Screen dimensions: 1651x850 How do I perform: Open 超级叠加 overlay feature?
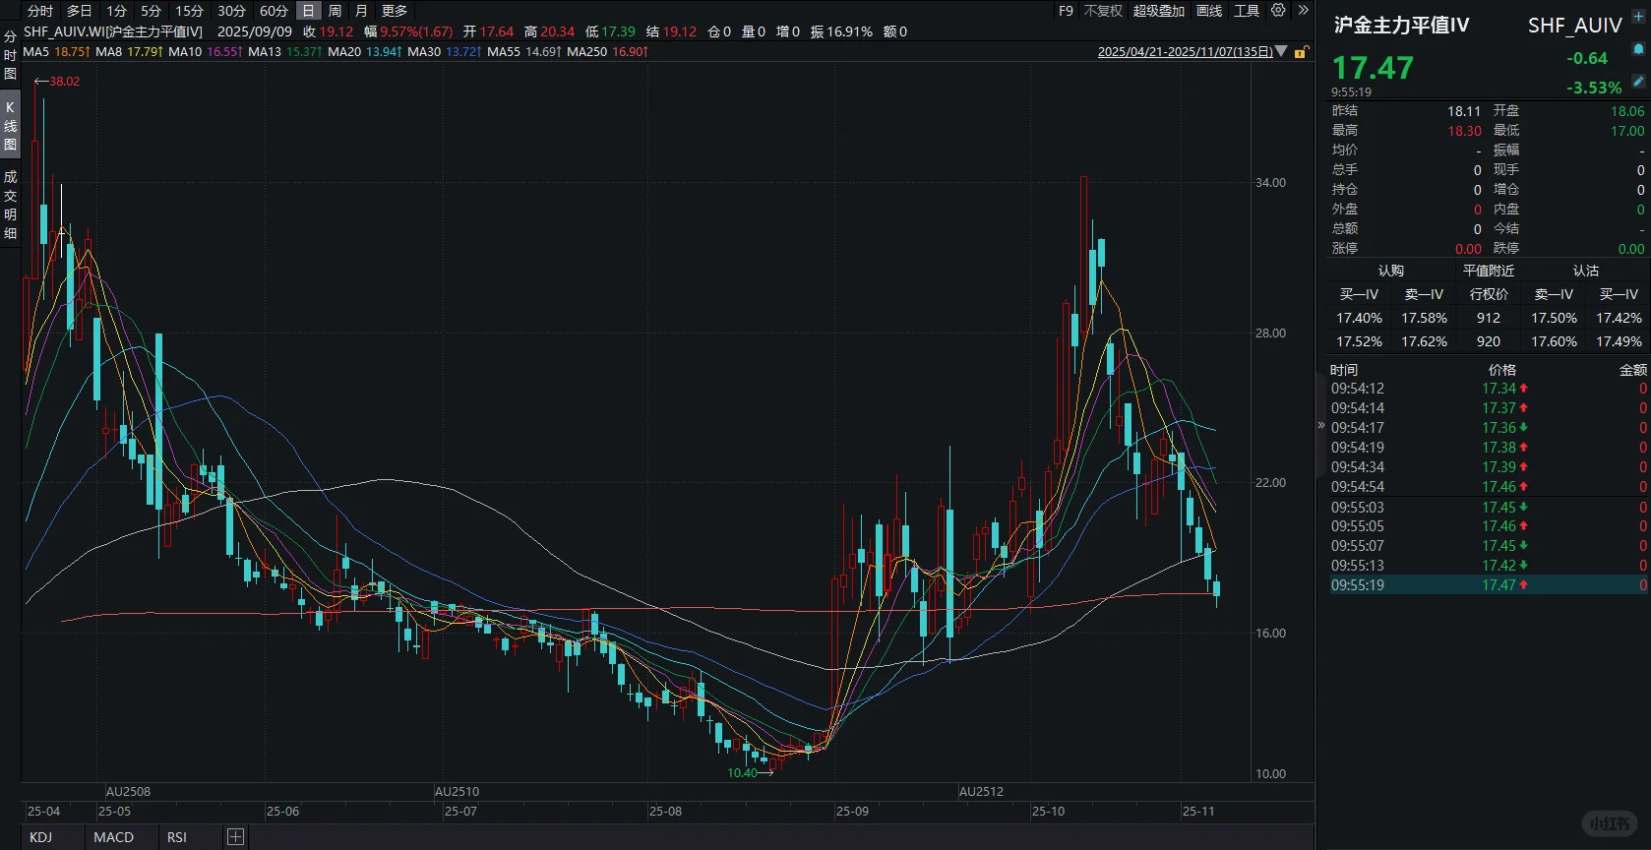pos(1159,11)
